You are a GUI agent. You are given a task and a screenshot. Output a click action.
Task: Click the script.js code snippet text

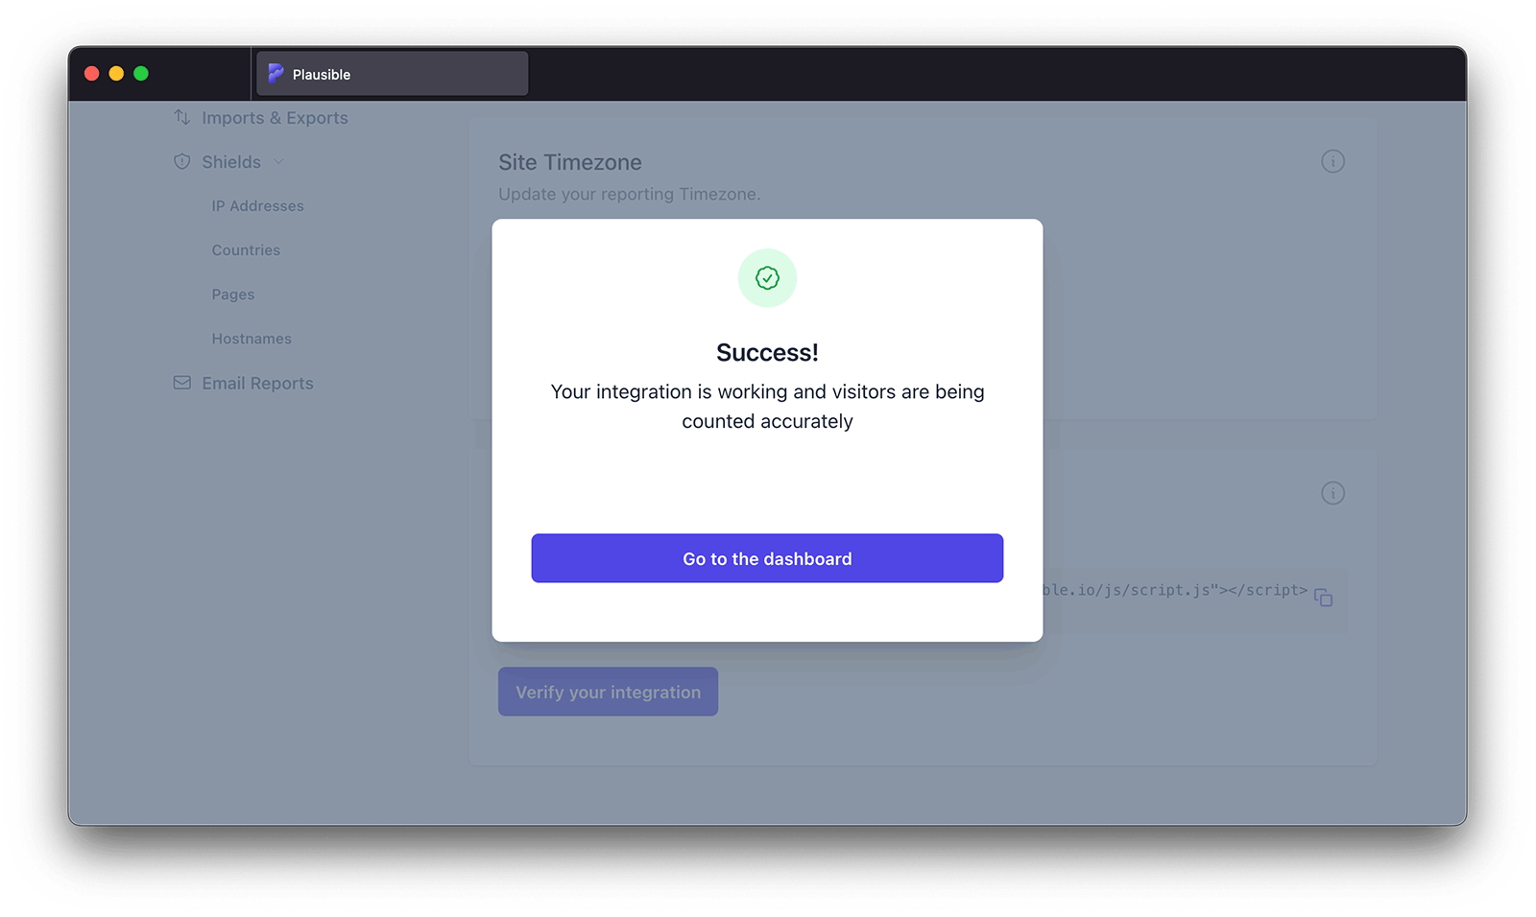tap(1175, 590)
